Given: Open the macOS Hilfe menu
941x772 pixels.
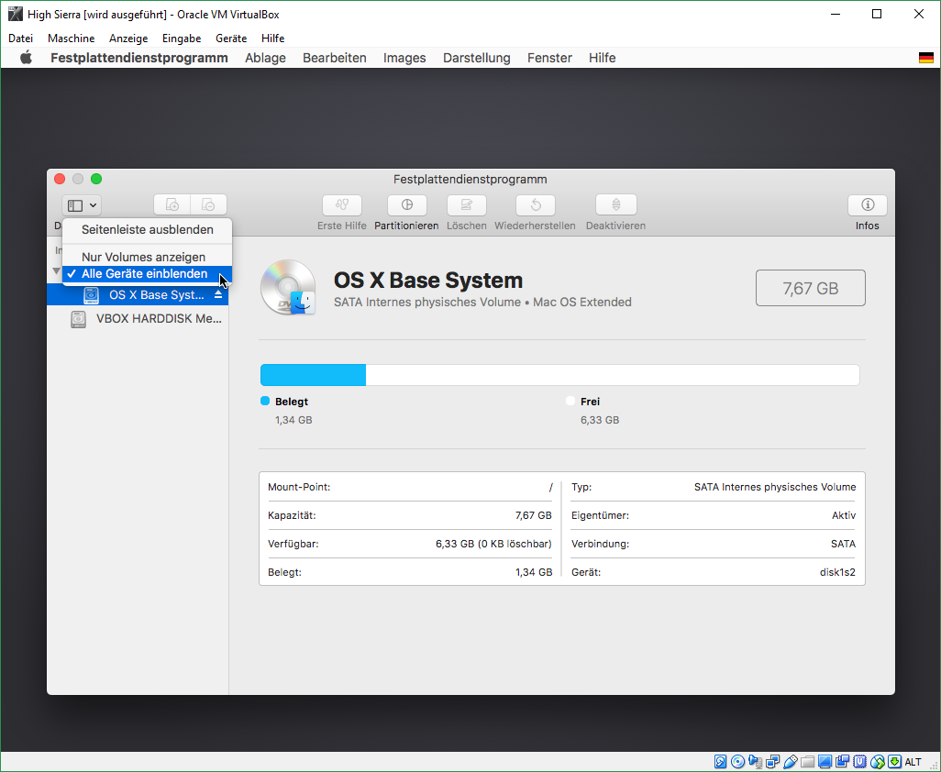Looking at the screenshot, I should pos(602,58).
